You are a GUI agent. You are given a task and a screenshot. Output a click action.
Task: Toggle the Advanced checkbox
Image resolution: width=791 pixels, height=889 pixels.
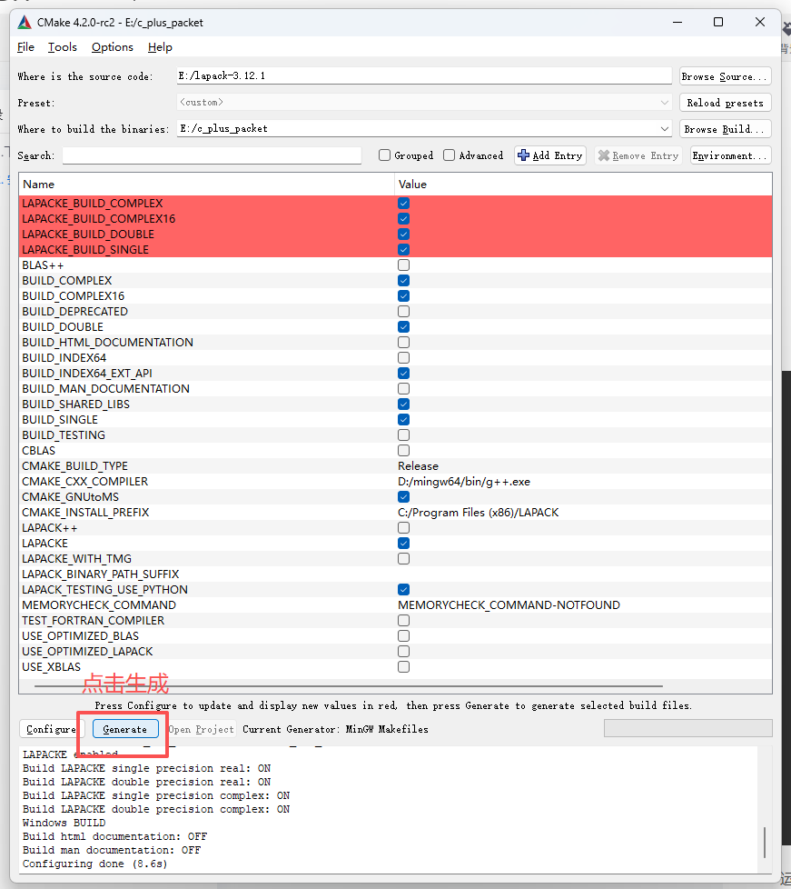[x=450, y=155]
